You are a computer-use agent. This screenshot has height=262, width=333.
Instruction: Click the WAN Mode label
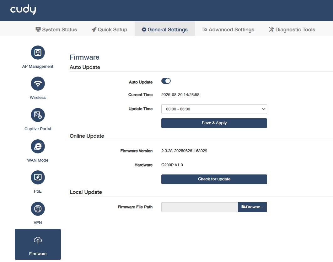(38, 160)
